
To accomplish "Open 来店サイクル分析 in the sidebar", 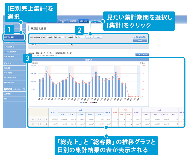I will click(10, 77).
